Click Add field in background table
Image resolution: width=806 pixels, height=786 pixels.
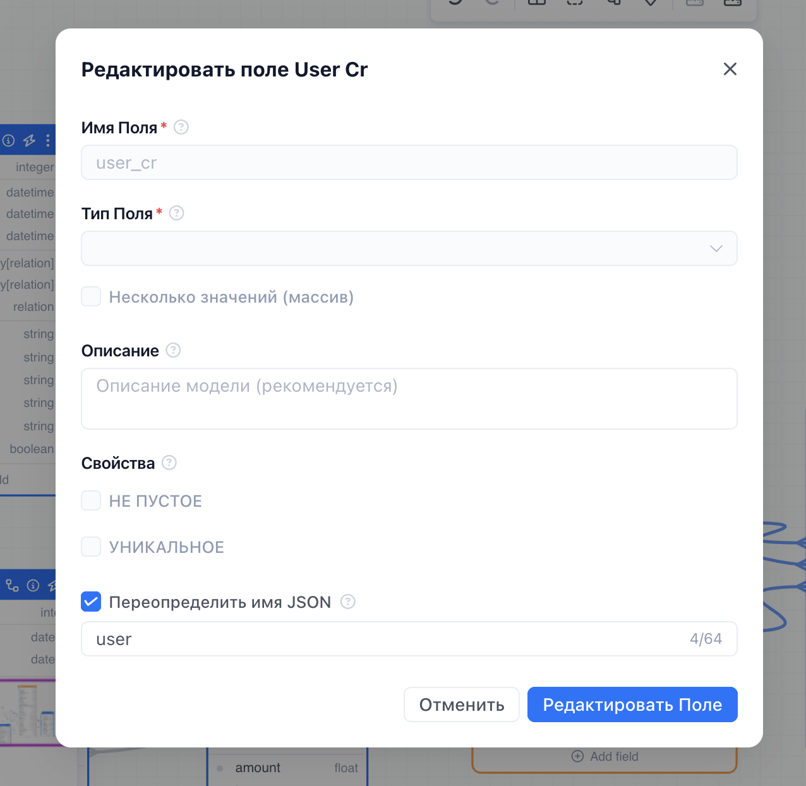[x=605, y=756]
